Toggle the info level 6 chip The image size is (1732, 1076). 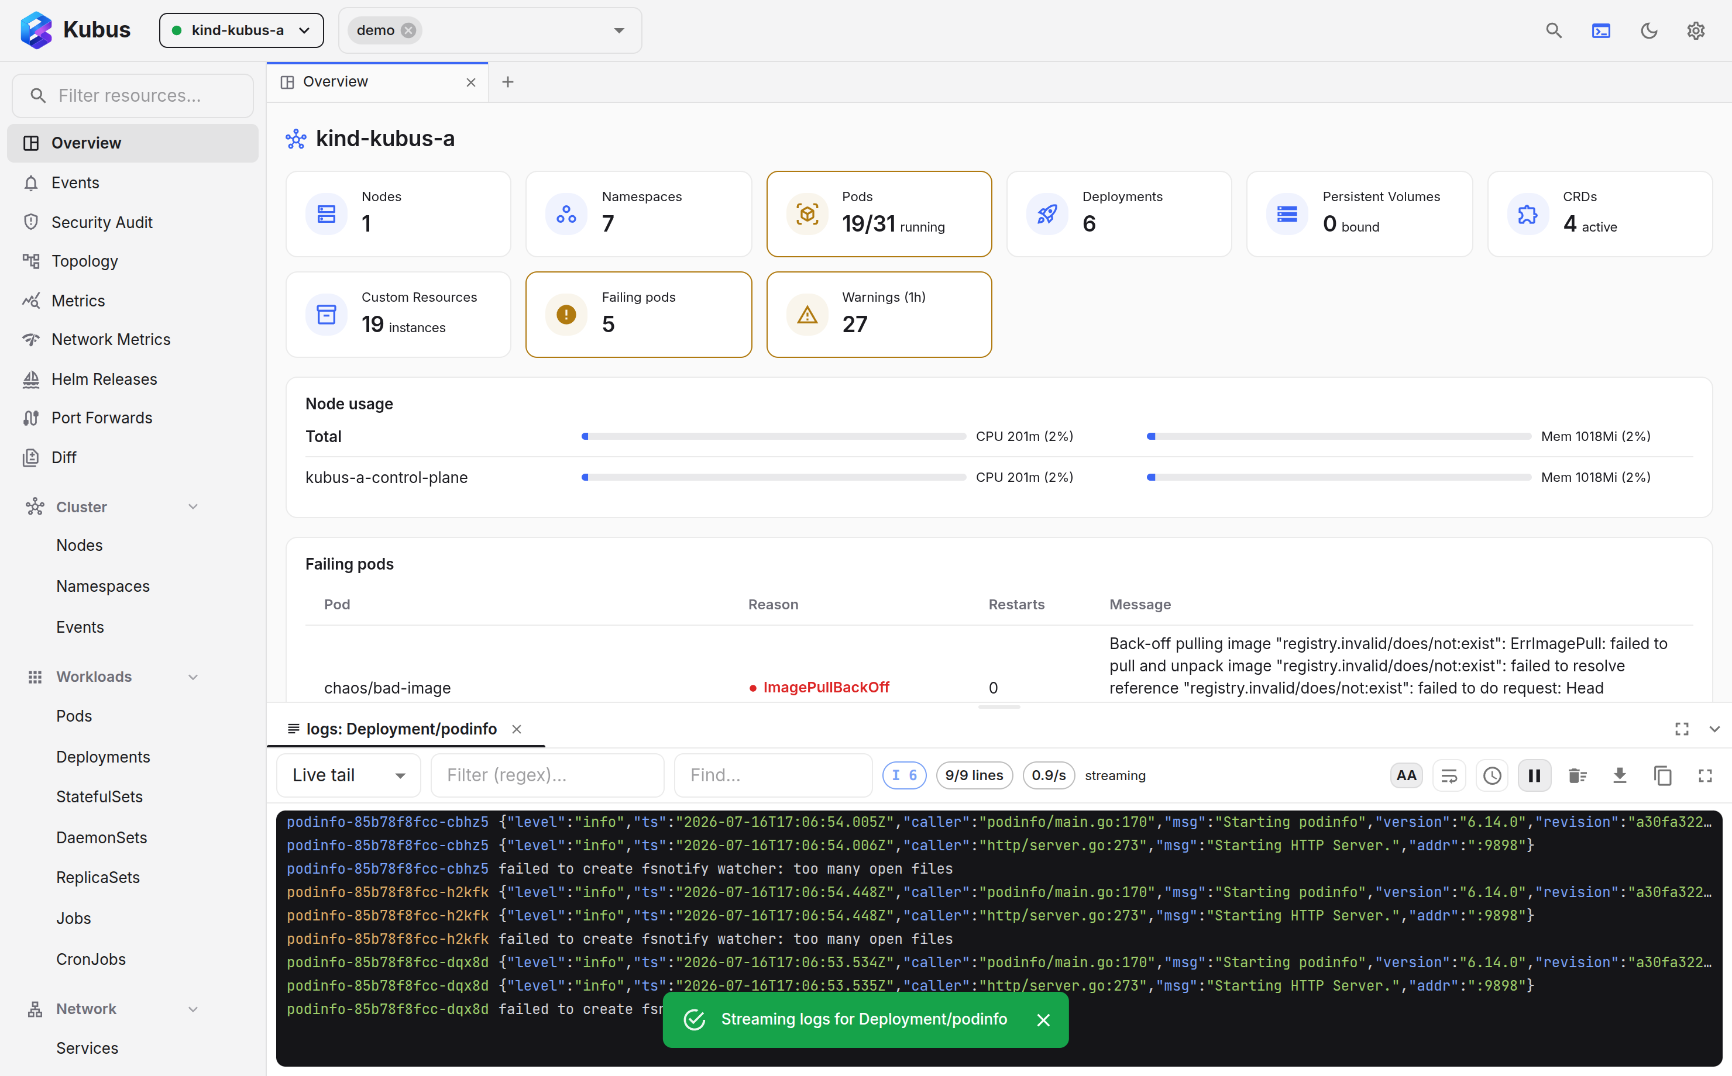(904, 775)
